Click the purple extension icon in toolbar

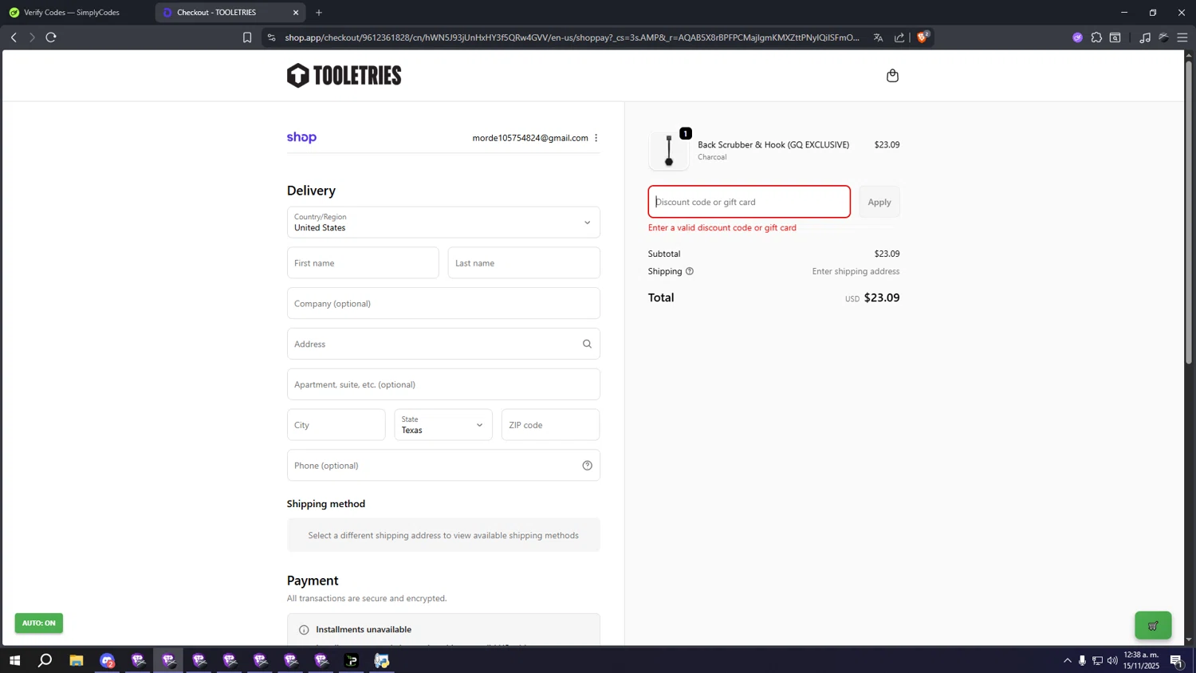[x=1077, y=37]
